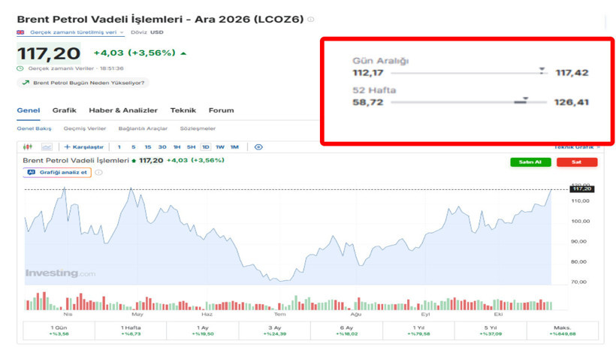Select the 30 minute interval
Screen dimensions: 616x347
point(162,147)
